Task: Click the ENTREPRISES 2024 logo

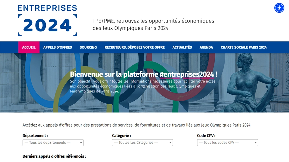Action: point(47,20)
